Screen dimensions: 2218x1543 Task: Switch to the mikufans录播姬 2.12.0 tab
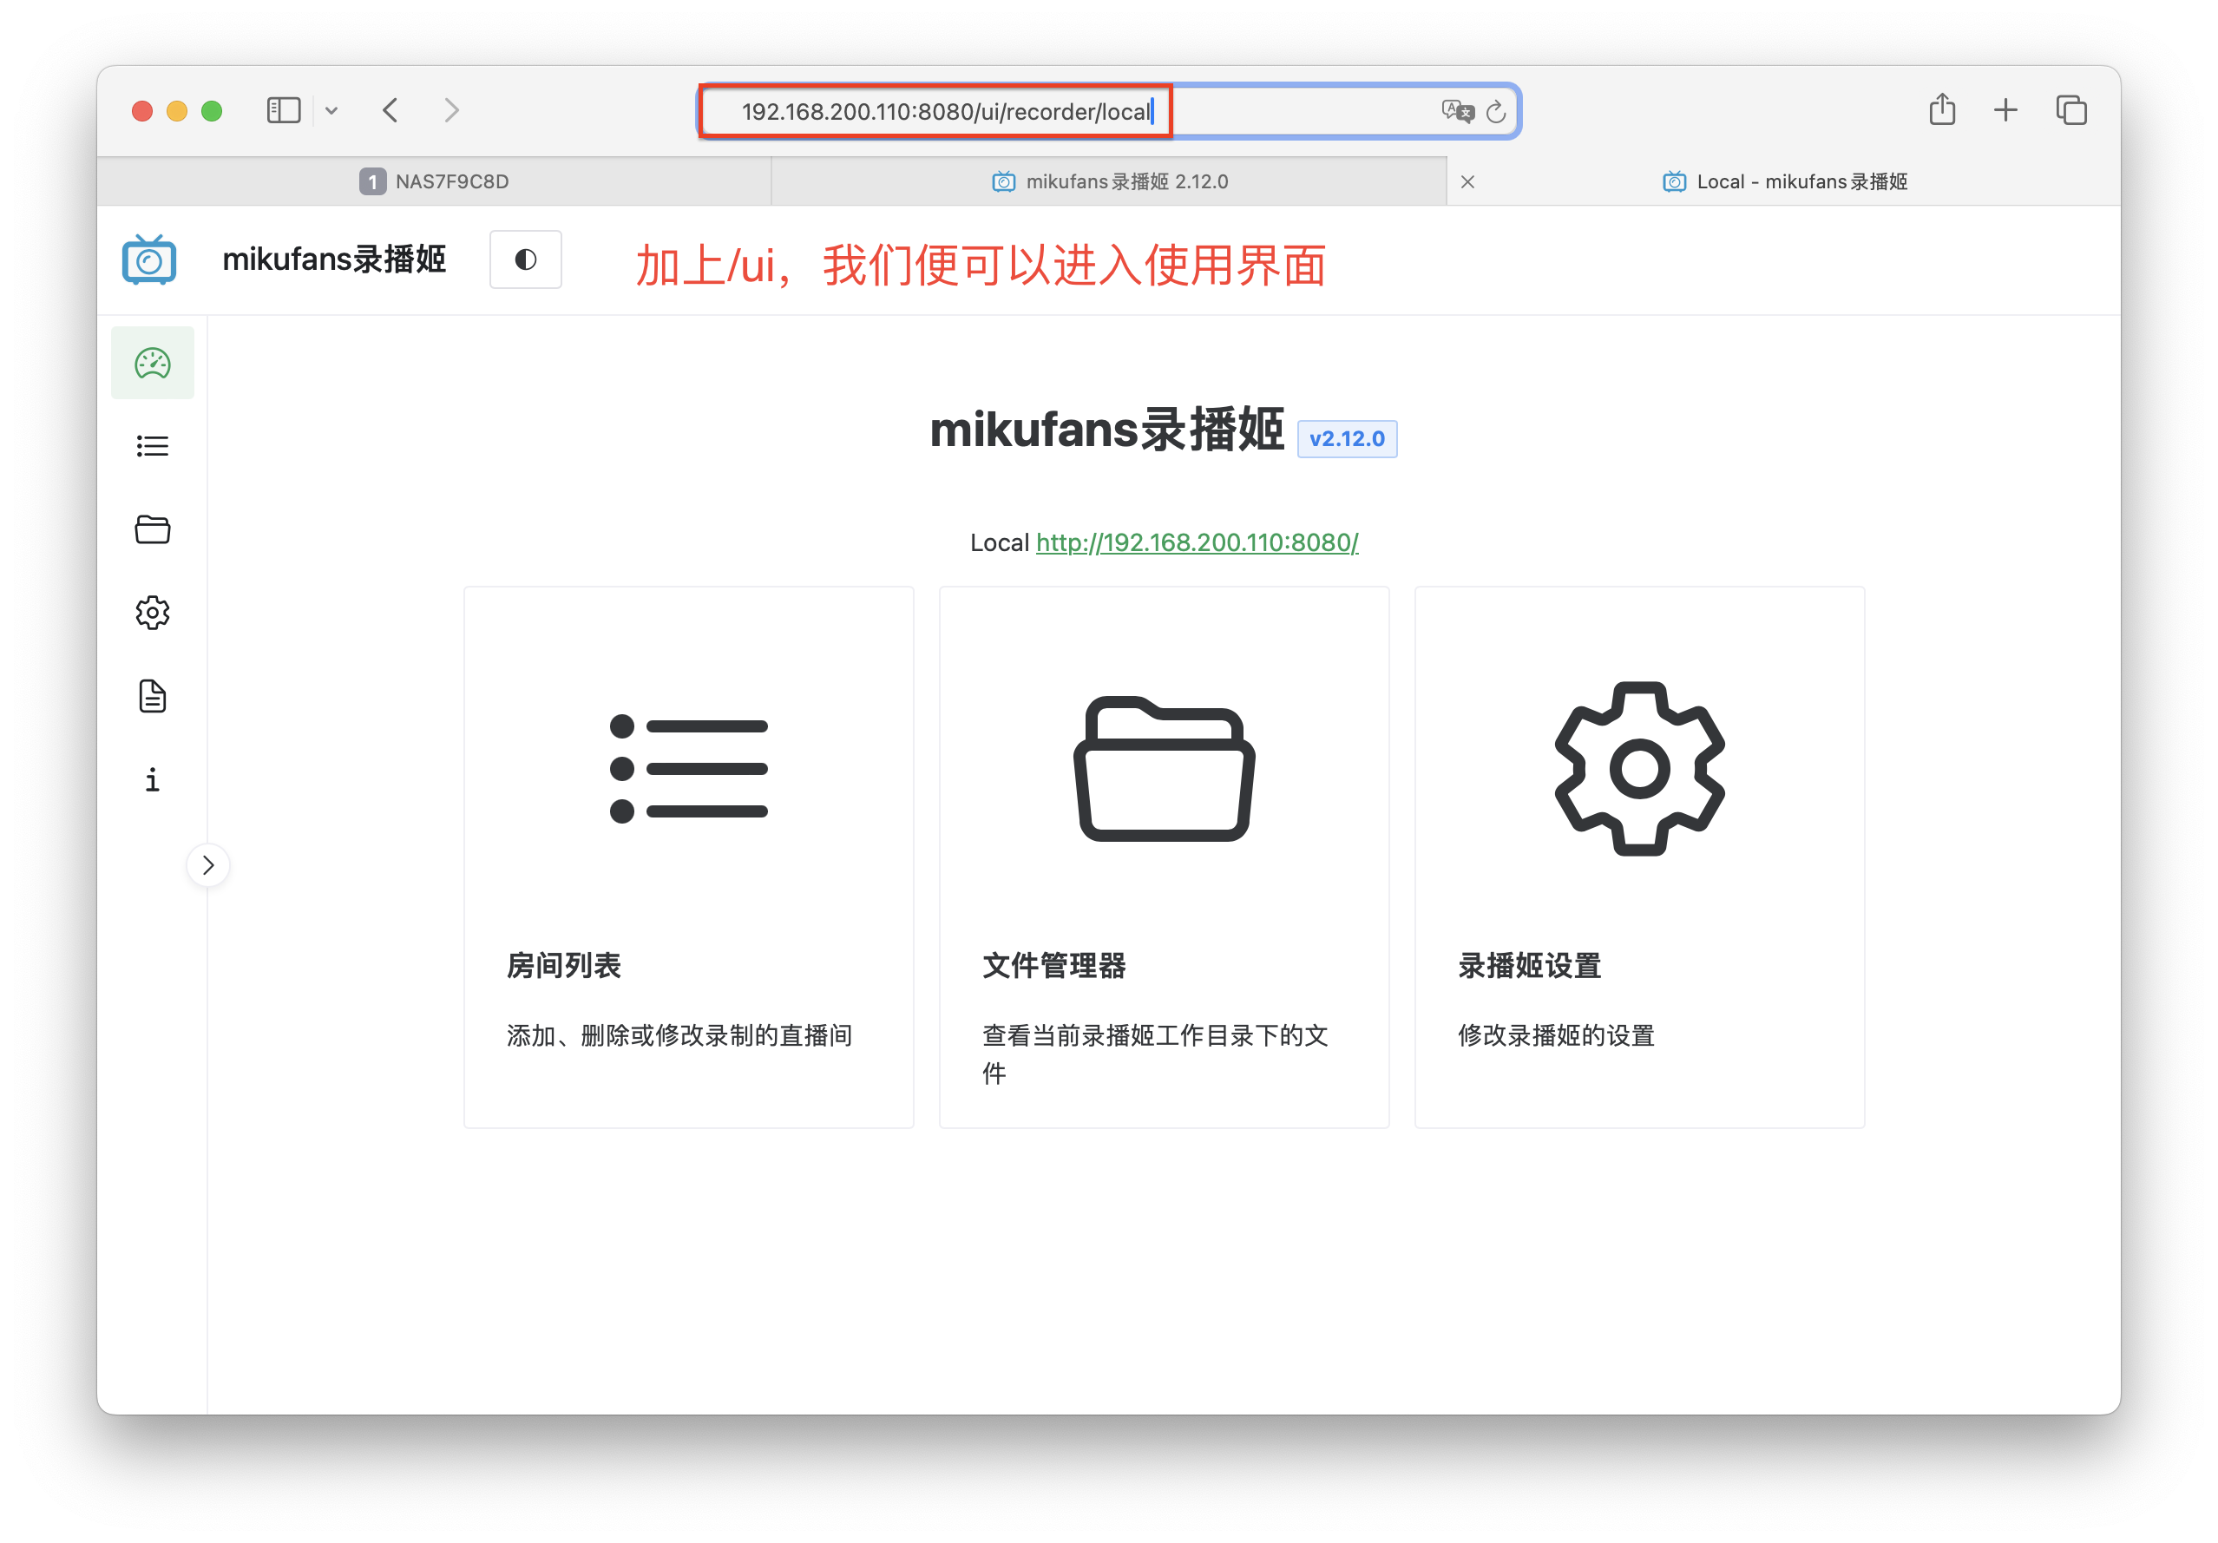coord(1109,181)
